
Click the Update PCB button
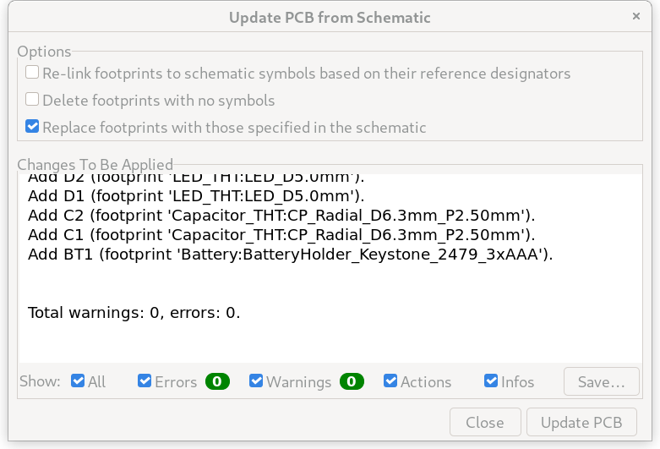[581, 422]
